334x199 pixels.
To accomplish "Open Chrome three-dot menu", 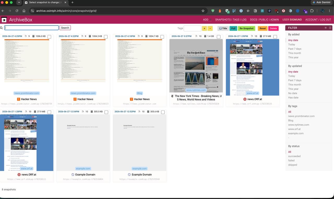I will [330, 11].
